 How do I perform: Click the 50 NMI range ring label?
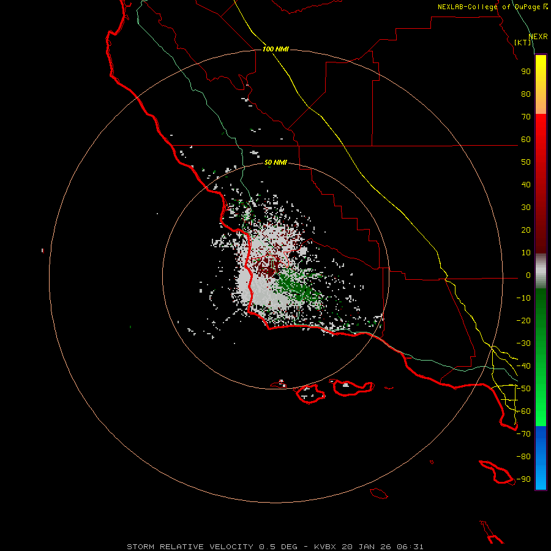point(275,162)
